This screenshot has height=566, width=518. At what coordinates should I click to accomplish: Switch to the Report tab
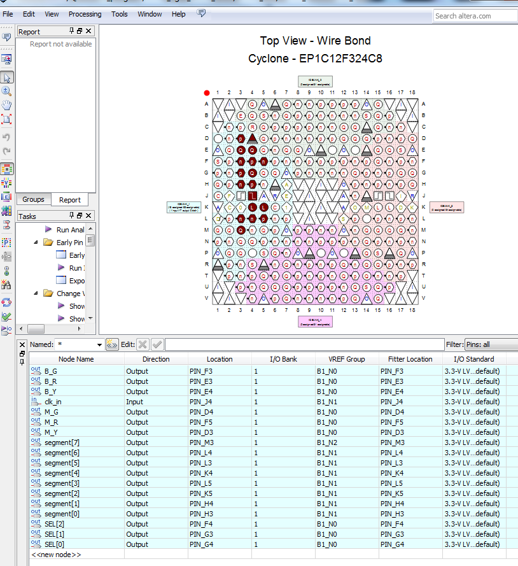pos(69,200)
